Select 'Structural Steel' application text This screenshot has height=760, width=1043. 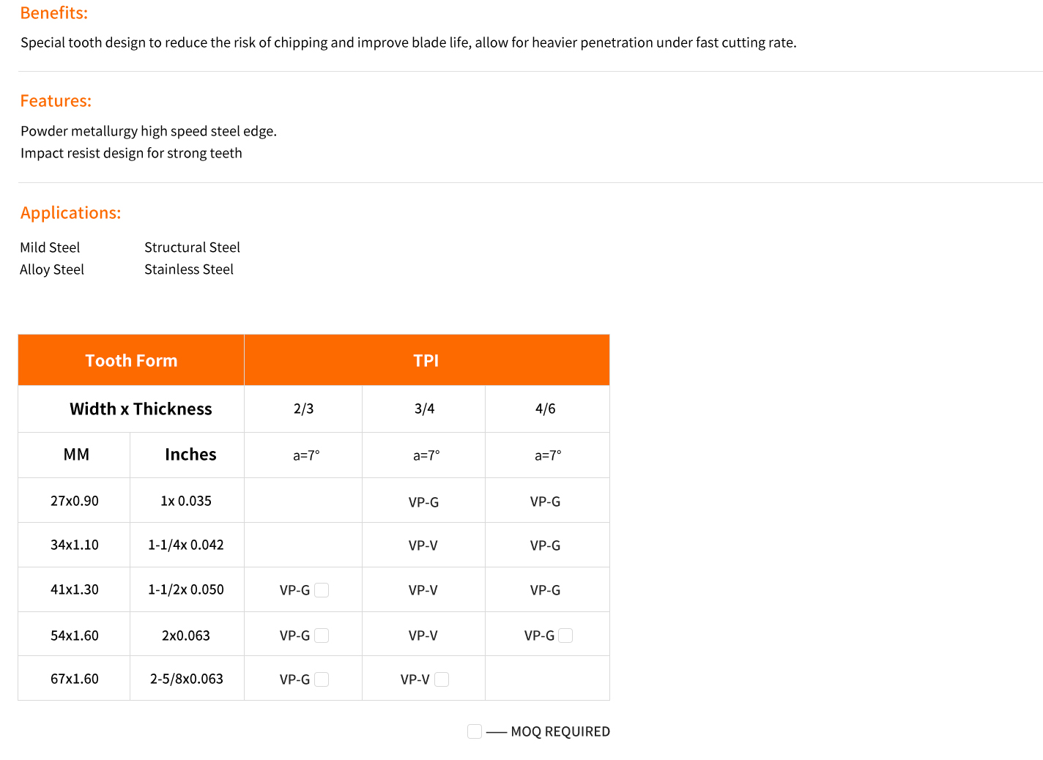pos(192,247)
